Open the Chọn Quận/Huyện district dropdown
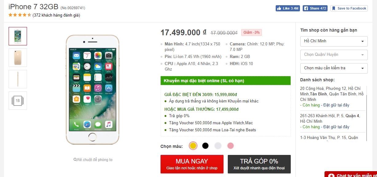The height and width of the screenshot is (177, 377). click(334, 55)
